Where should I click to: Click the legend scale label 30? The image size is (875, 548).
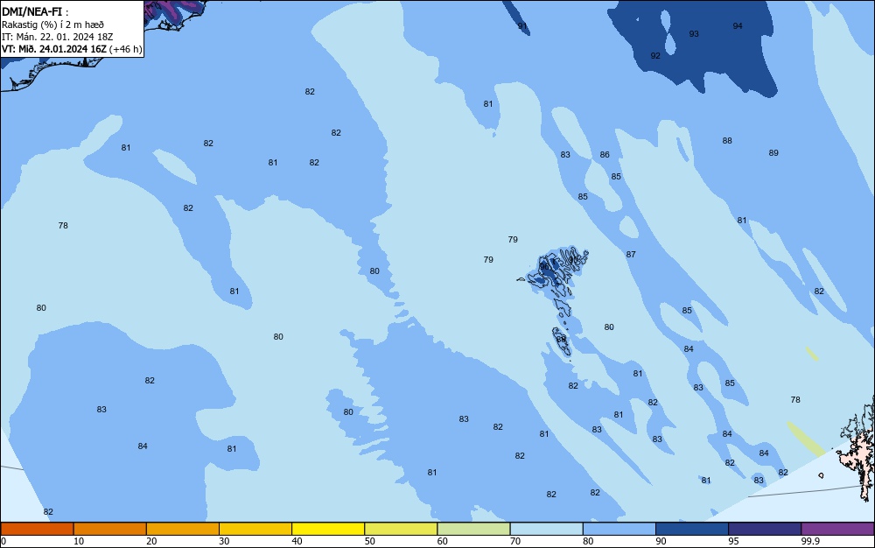click(224, 541)
